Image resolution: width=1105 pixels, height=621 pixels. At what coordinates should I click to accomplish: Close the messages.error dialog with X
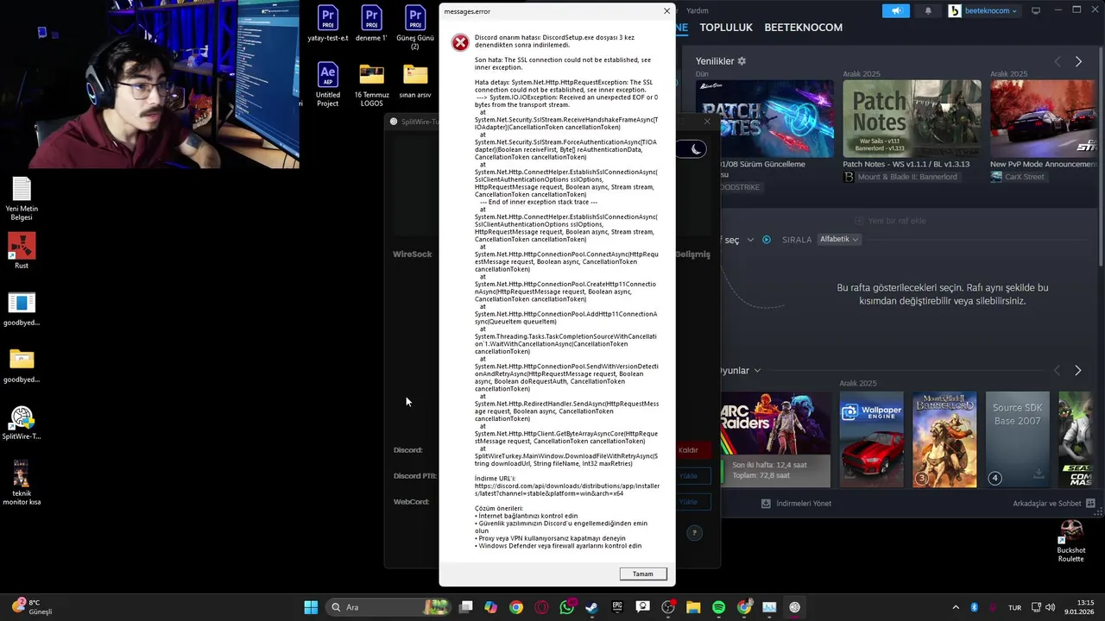click(666, 11)
